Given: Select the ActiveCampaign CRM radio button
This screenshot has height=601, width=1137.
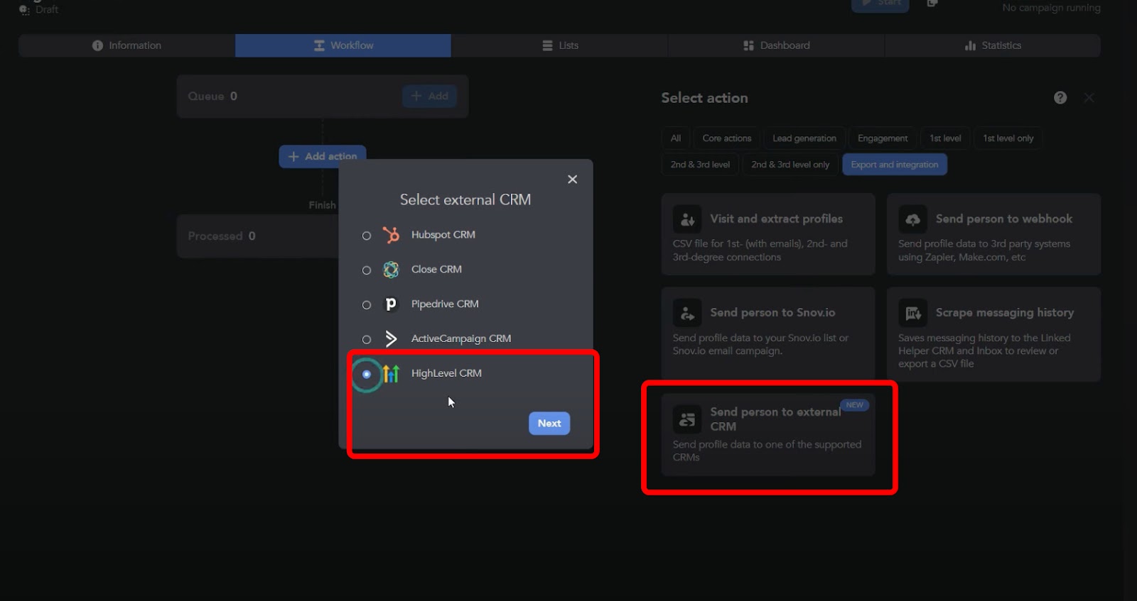Looking at the screenshot, I should pyautogui.click(x=367, y=340).
